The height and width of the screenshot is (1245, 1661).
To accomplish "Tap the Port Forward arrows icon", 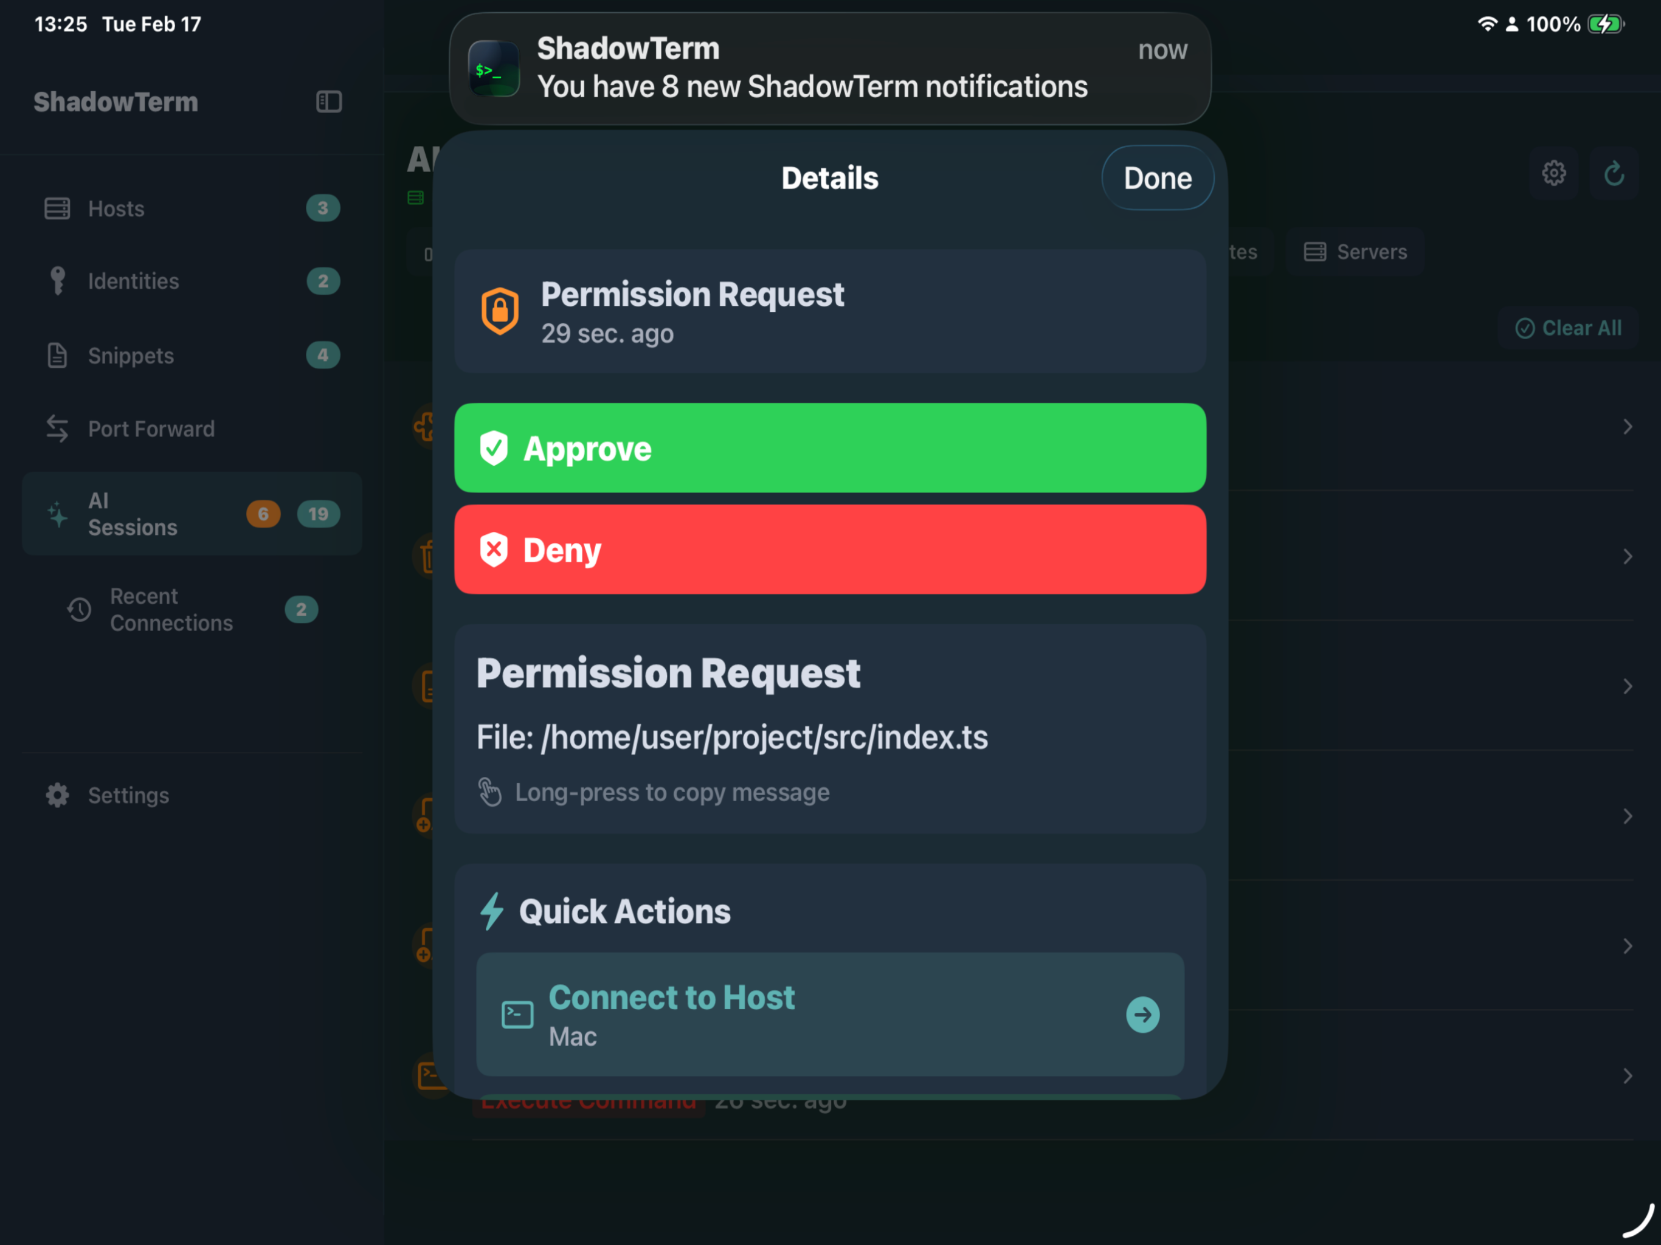I will pyautogui.click(x=57, y=429).
